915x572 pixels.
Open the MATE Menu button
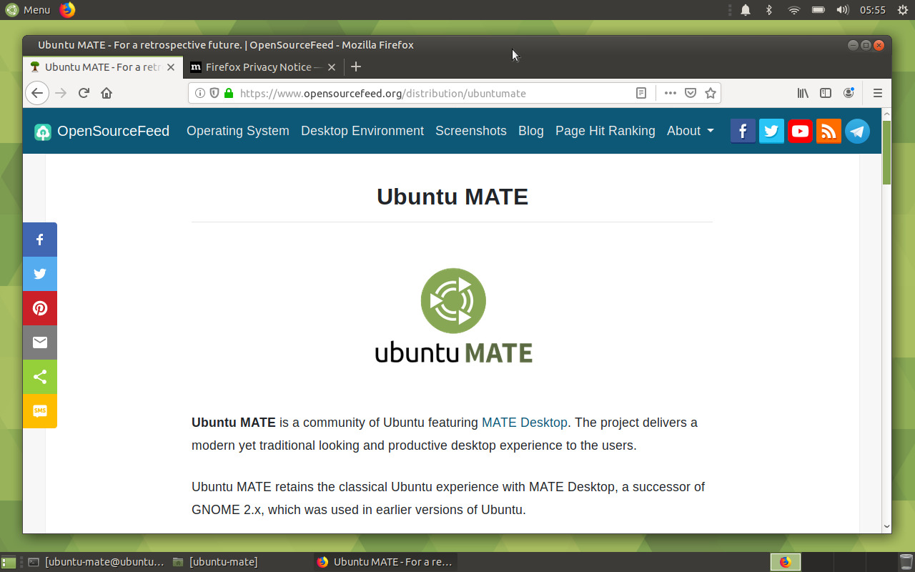28,10
